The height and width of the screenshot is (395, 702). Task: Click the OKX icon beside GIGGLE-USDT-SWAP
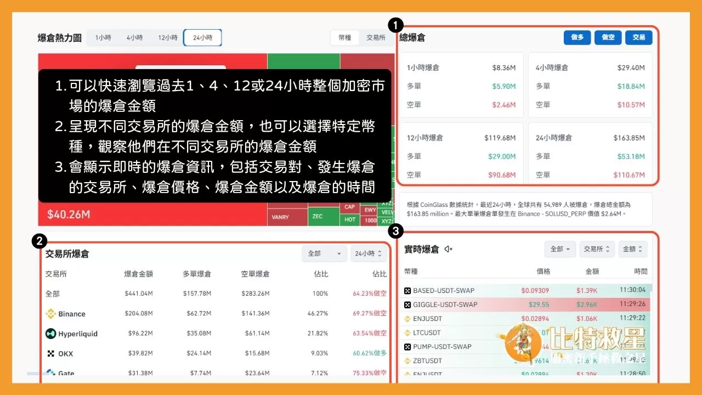407,304
